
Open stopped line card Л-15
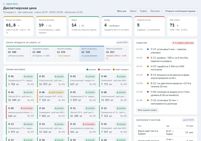coord(83,128)
